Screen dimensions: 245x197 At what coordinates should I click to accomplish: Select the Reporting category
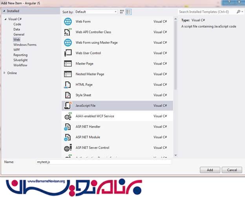tap(20, 55)
